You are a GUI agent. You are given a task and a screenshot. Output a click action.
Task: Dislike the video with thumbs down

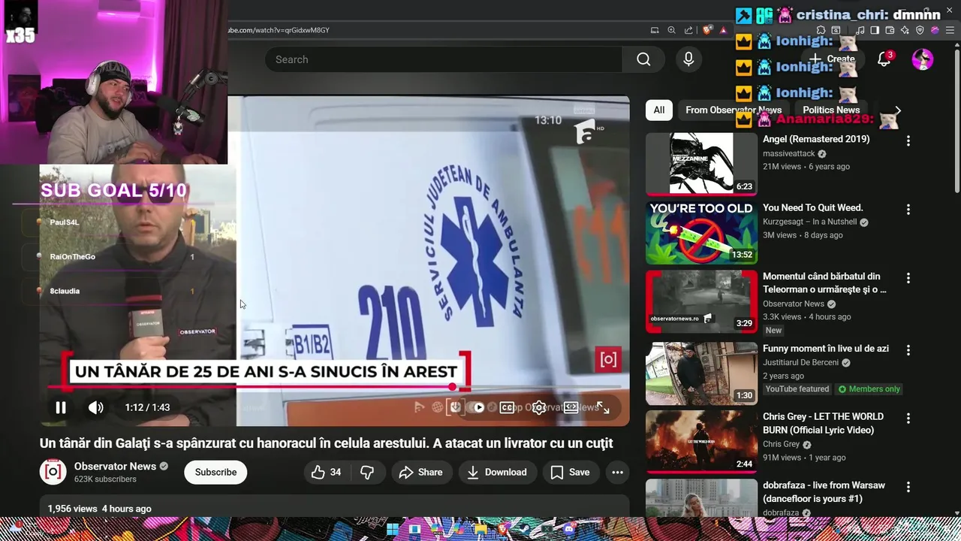point(367,472)
